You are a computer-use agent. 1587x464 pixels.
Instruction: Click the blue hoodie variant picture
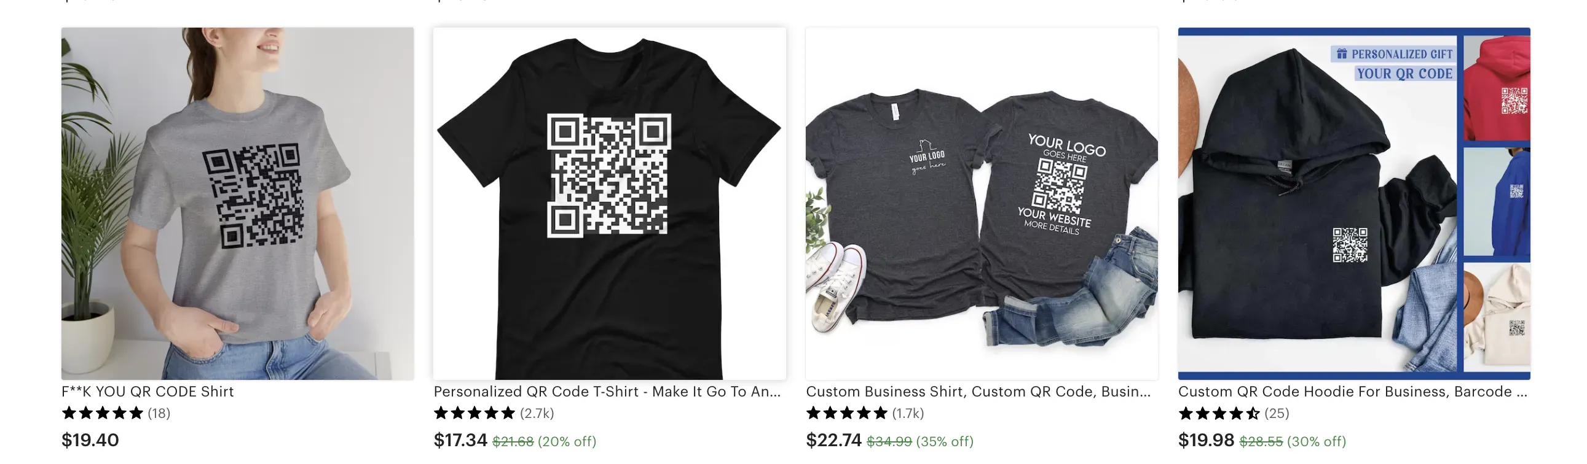tap(1497, 202)
